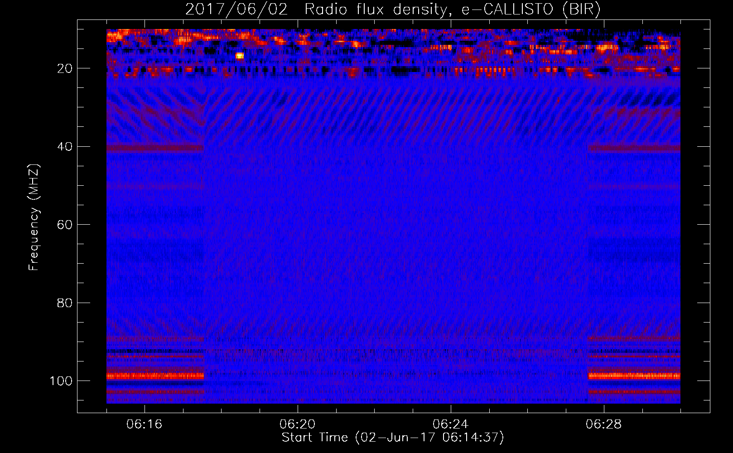
Task: Click the 80 frequency axis label
Action: tap(65, 303)
